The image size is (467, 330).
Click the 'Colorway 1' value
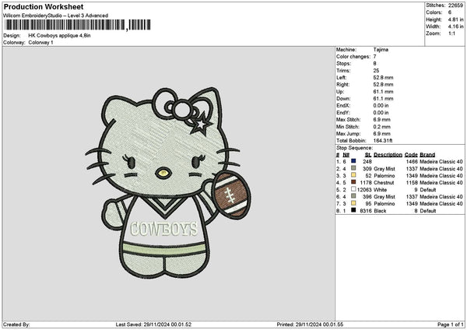40,42
